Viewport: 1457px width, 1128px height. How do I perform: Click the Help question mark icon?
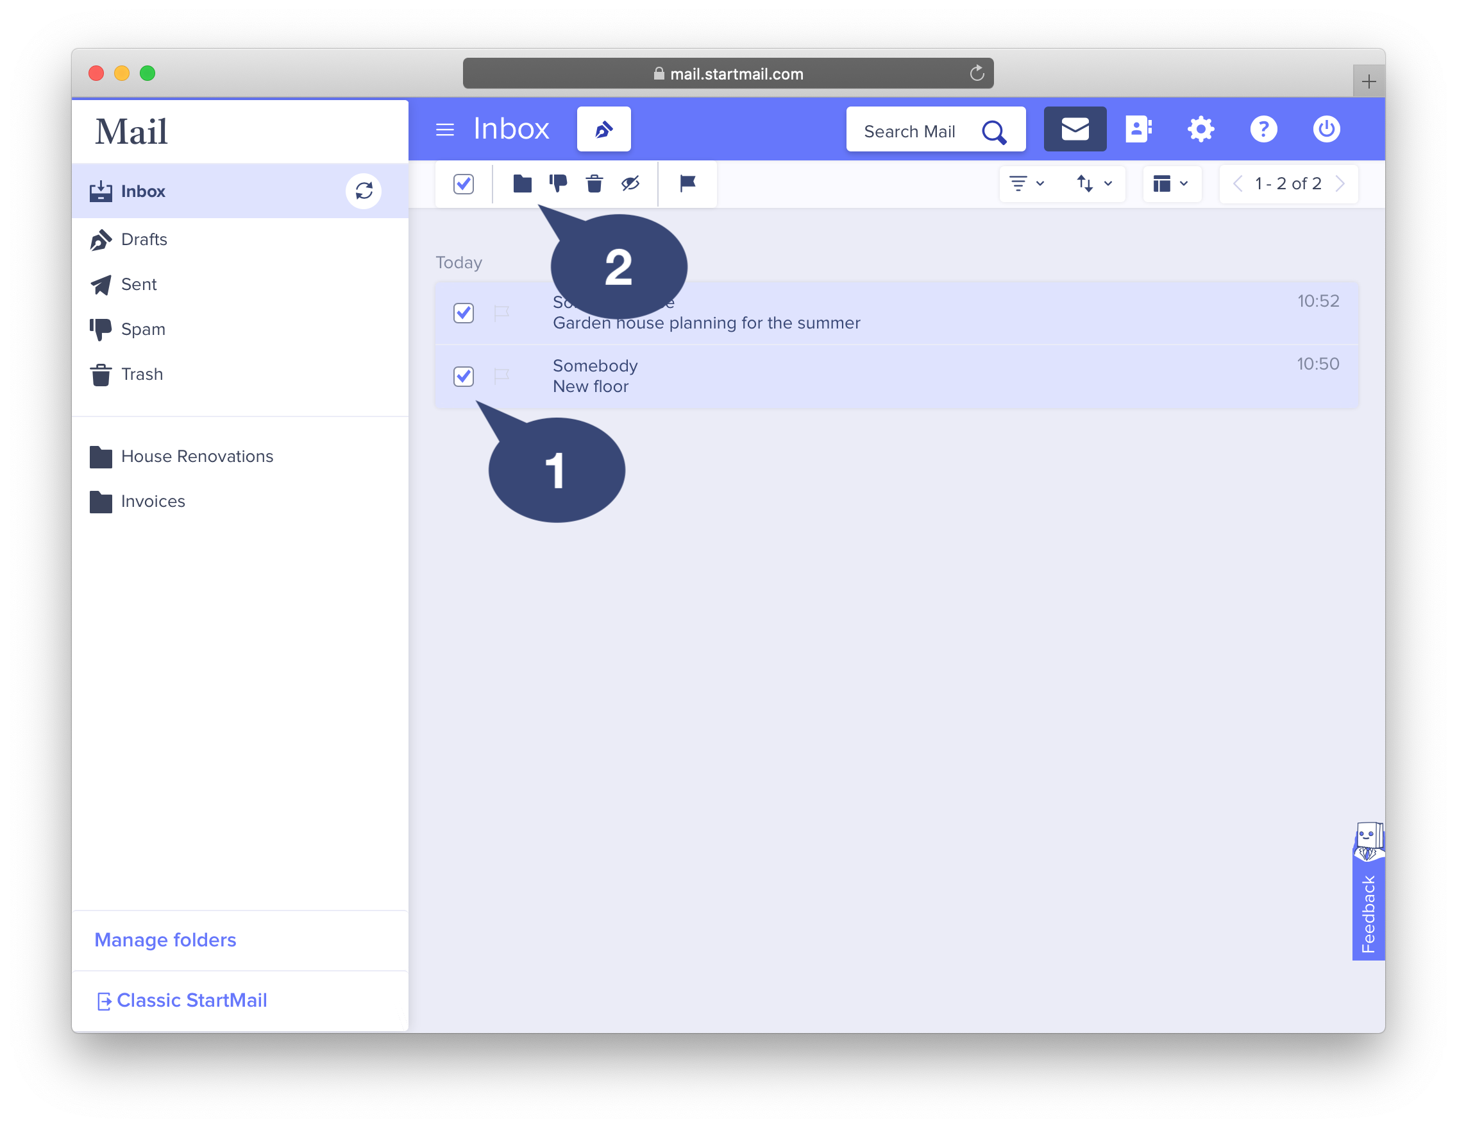(1263, 129)
